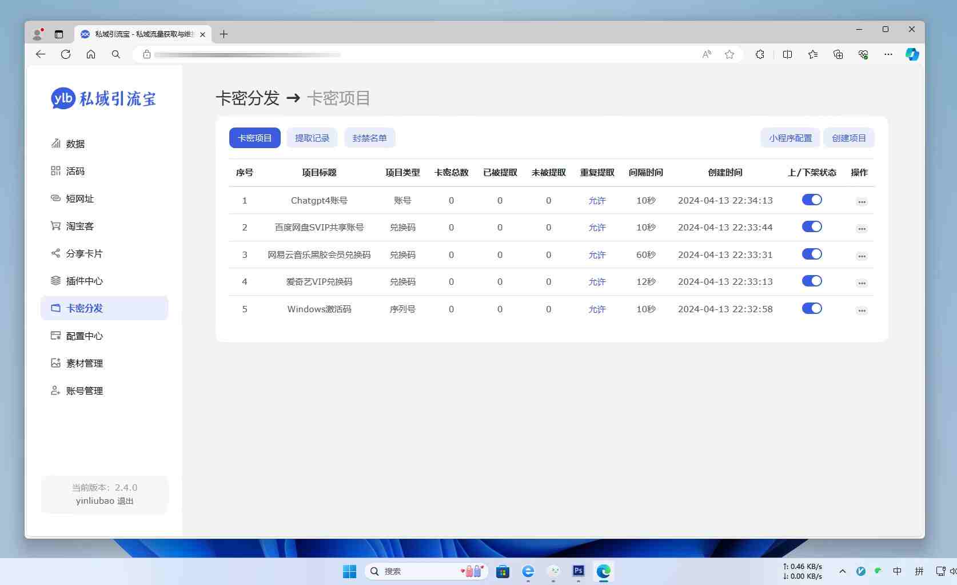Open the Copilot icon in browser toolbar
This screenshot has width=957, height=585.
pos(912,54)
